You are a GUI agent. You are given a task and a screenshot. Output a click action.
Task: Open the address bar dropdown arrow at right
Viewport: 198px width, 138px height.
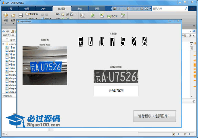(x=190, y=31)
